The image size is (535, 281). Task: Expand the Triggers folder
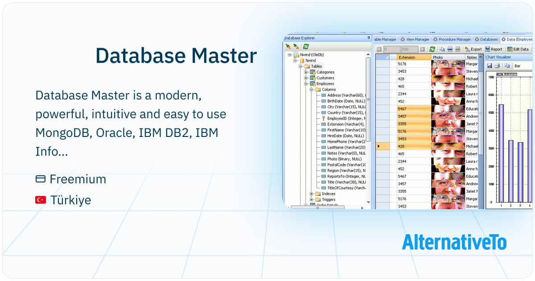point(311,199)
